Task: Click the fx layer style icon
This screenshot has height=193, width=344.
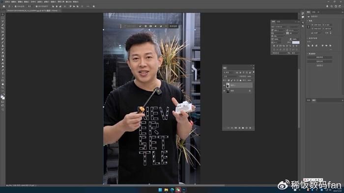Action: [232, 128]
